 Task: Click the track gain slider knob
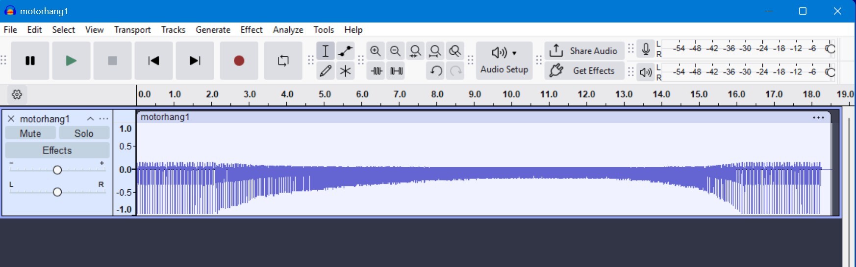57,170
